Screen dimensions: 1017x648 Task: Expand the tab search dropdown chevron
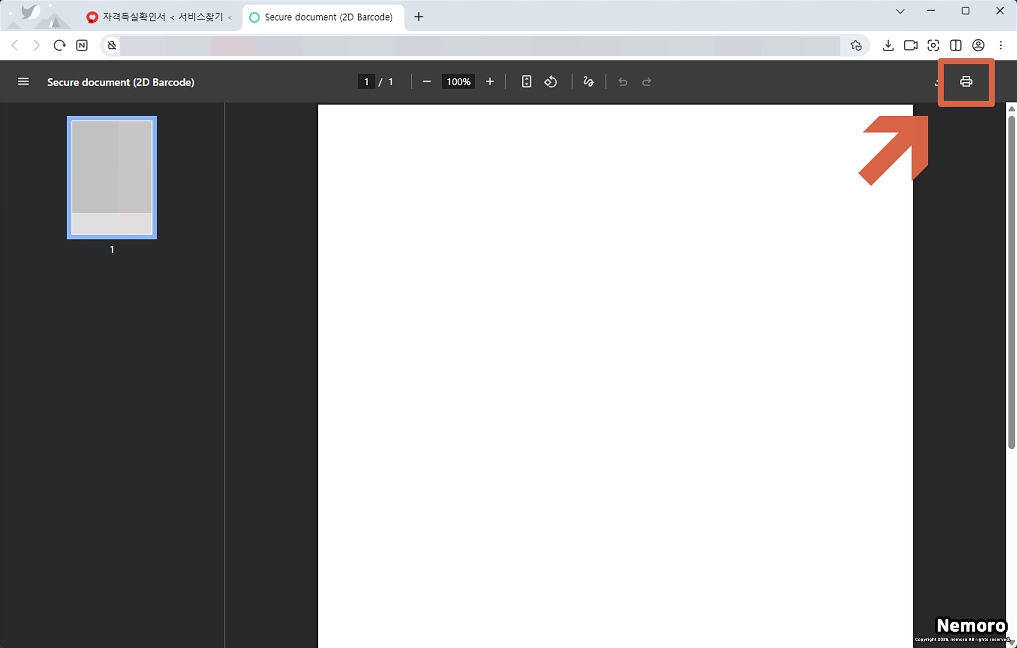tap(900, 11)
